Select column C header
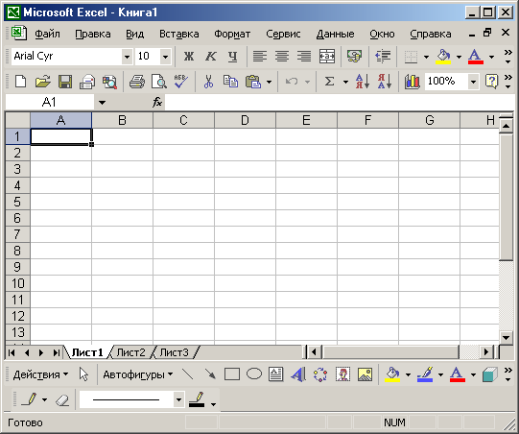Viewport: 519px width, 434px height. point(183,120)
